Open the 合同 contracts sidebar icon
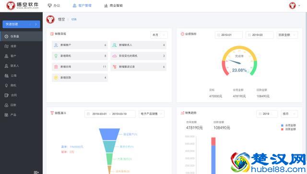 [6, 95]
